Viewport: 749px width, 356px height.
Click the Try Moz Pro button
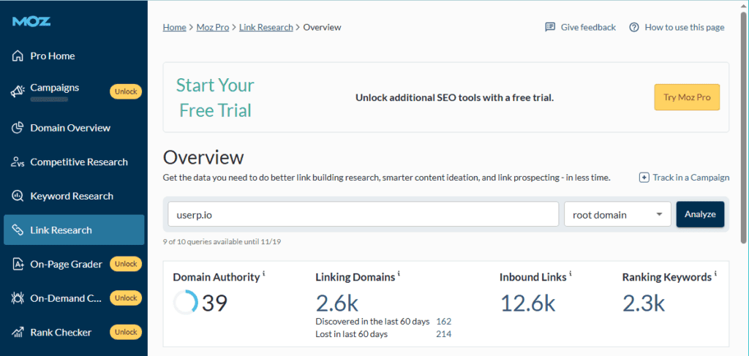coord(687,97)
